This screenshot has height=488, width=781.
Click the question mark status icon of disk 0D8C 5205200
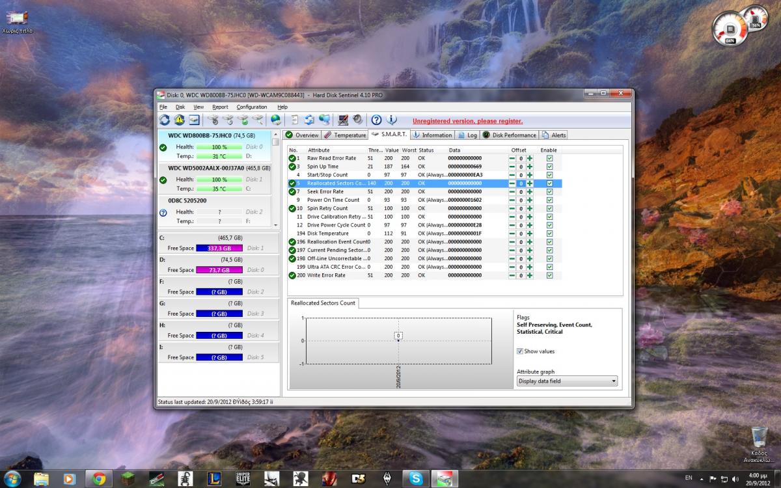[163, 212]
